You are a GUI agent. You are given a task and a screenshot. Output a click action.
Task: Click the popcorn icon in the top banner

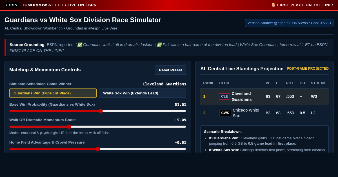(273, 5)
